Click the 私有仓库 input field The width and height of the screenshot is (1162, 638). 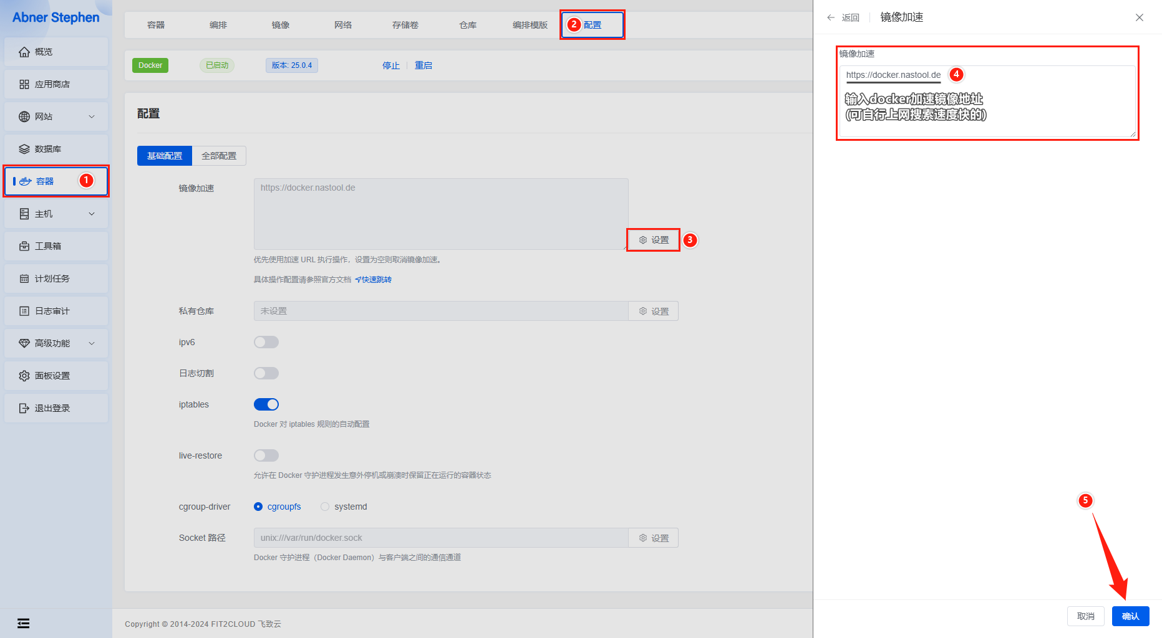click(441, 311)
